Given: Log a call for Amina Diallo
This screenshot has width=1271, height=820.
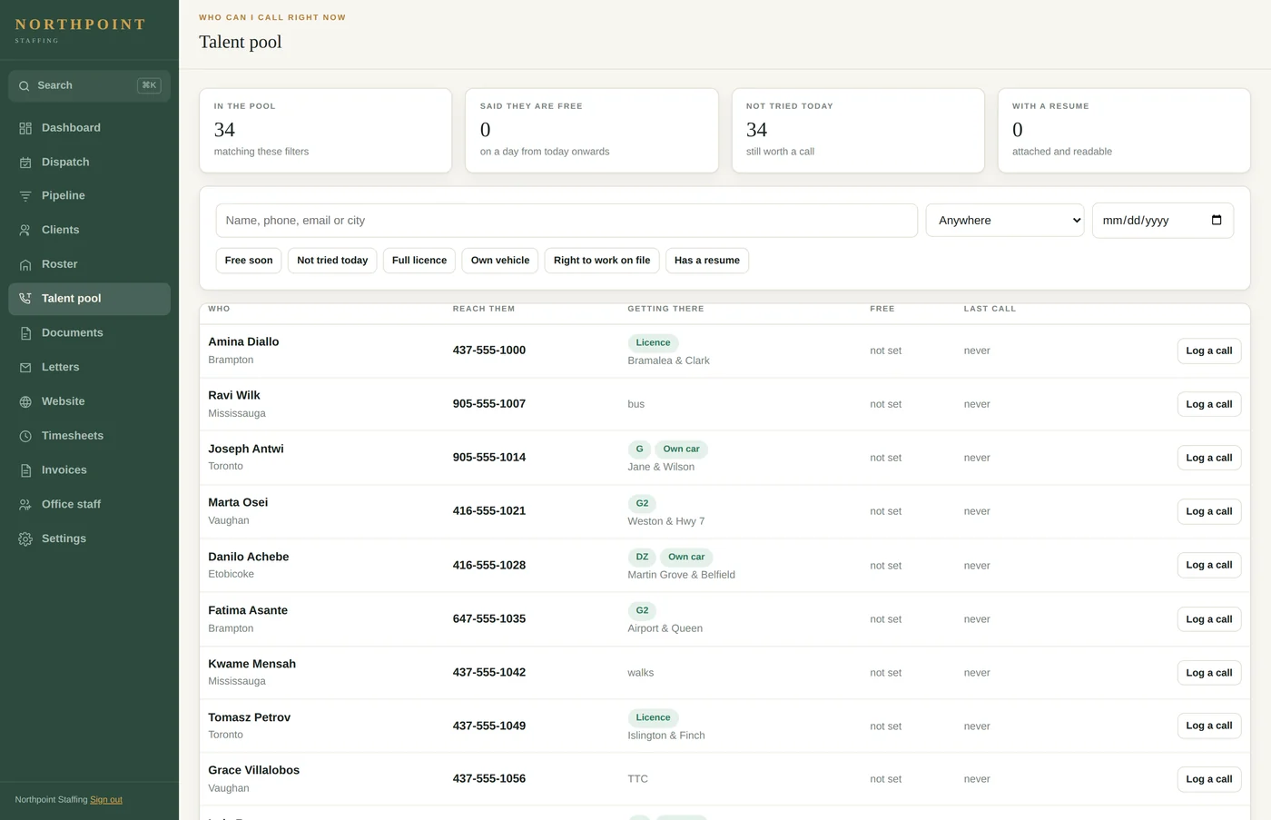Looking at the screenshot, I should [x=1209, y=351].
